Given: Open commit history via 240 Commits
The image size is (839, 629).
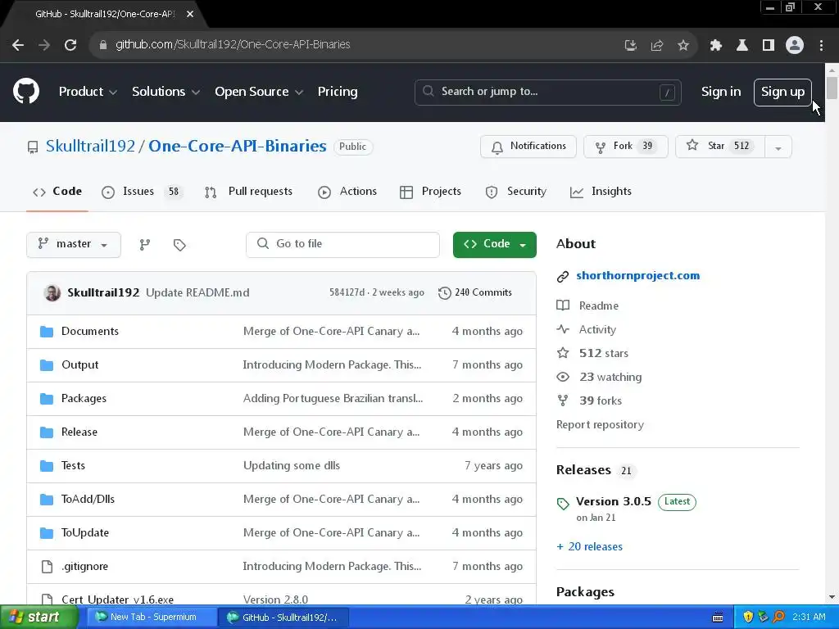Looking at the screenshot, I should [475, 292].
